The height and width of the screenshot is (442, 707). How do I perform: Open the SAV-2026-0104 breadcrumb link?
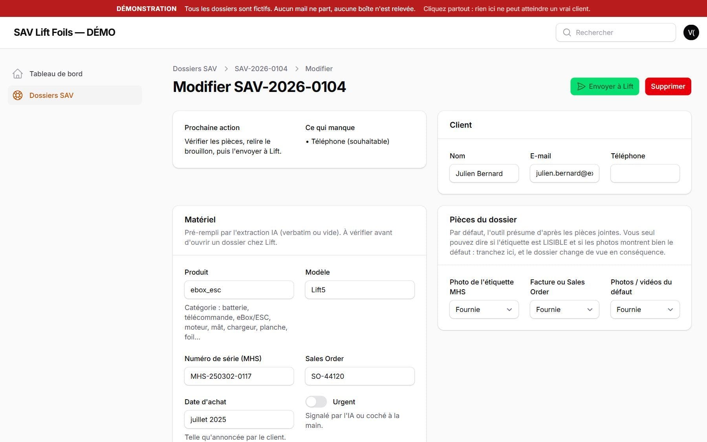261,69
